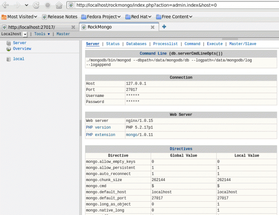Open the Localhost host selector dropdown

pos(25,34)
